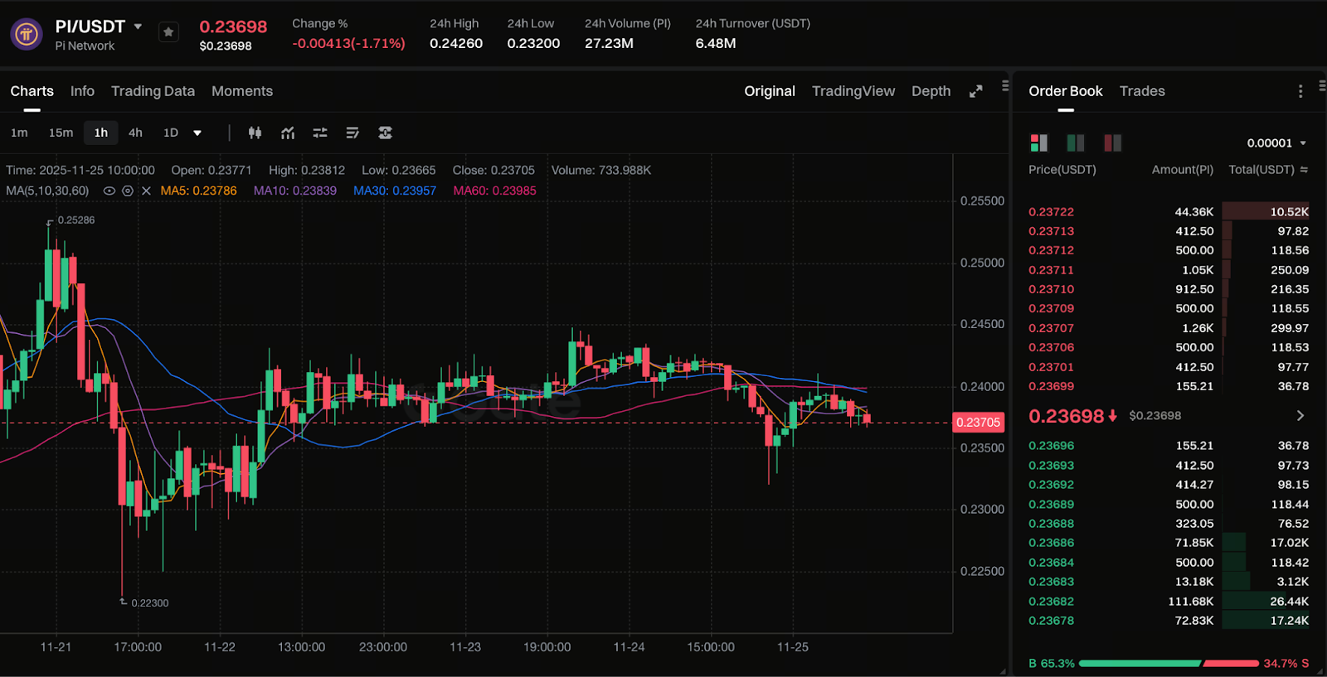The image size is (1327, 677).
Task: Open the PI/USDT trading pair dropdown
Action: point(138,27)
